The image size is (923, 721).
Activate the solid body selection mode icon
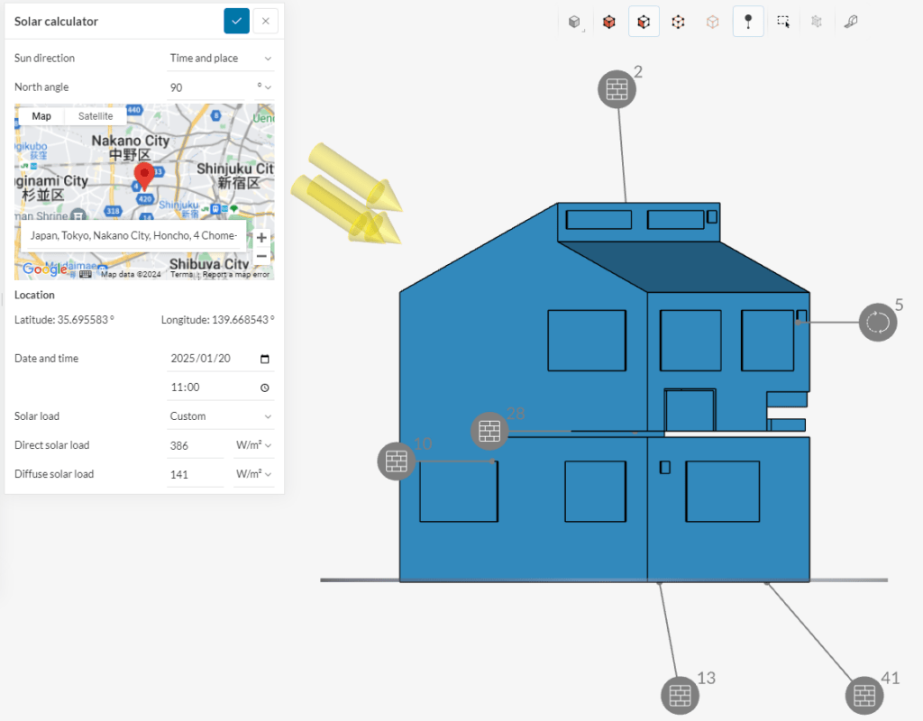click(x=608, y=22)
